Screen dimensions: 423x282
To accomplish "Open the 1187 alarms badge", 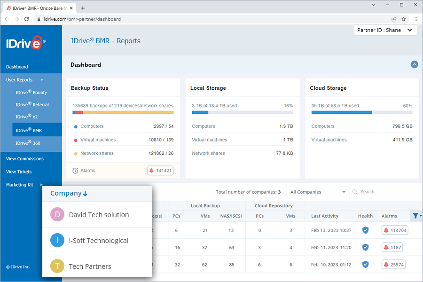I will [x=392, y=247].
